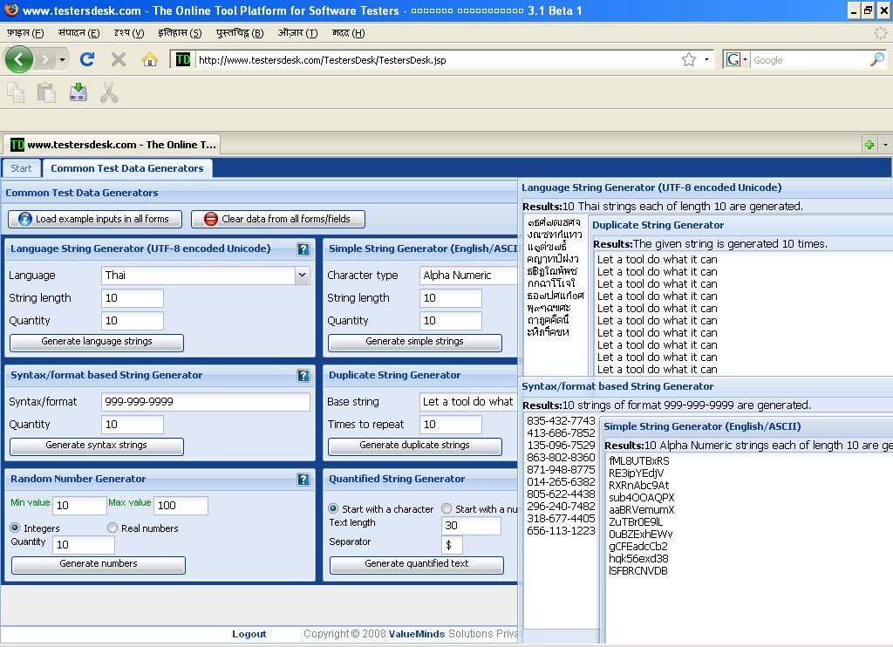Click the downloads icon in the toolbar
Screen dimensions: 893x647
coord(78,92)
